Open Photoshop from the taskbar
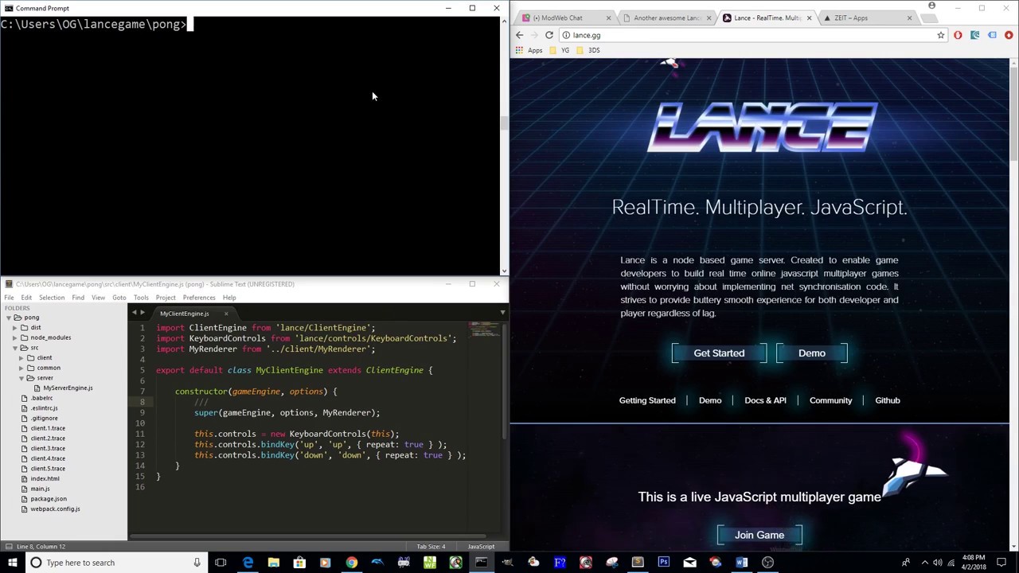This screenshot has width=1019, height=573. (x=663, y=563)
